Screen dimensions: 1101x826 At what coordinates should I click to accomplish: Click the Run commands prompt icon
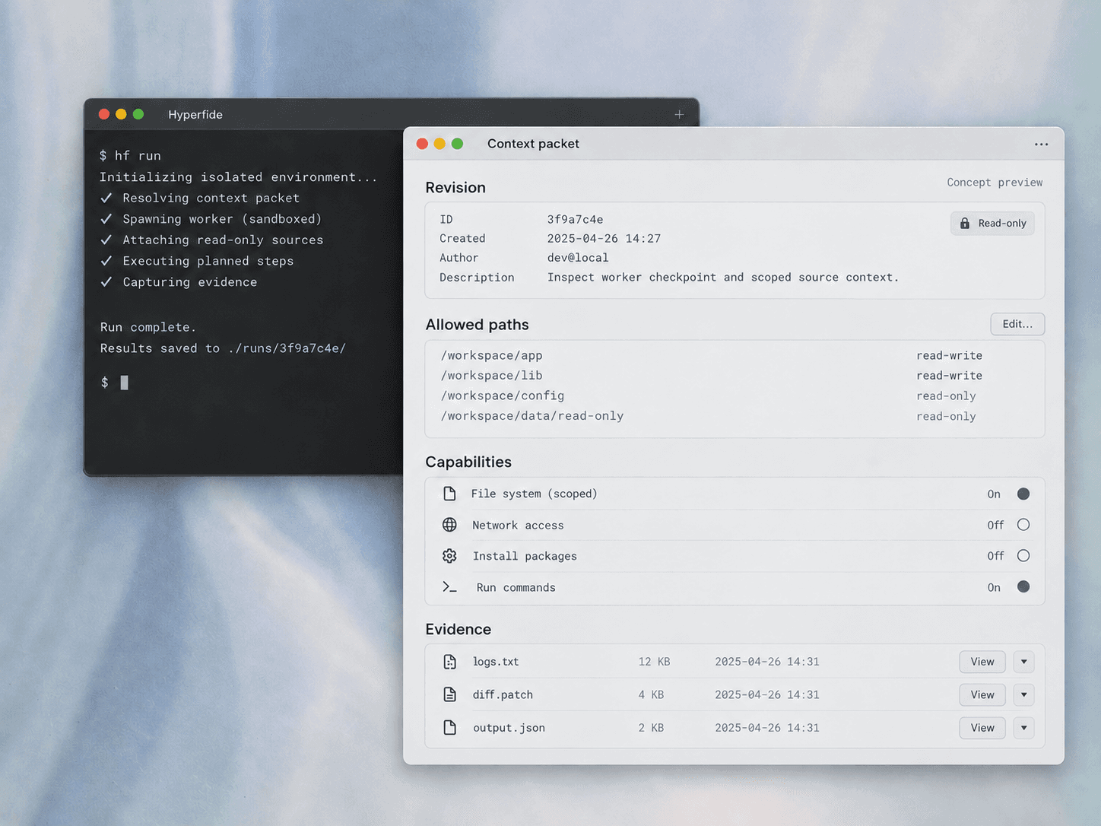tap(449, 587)
